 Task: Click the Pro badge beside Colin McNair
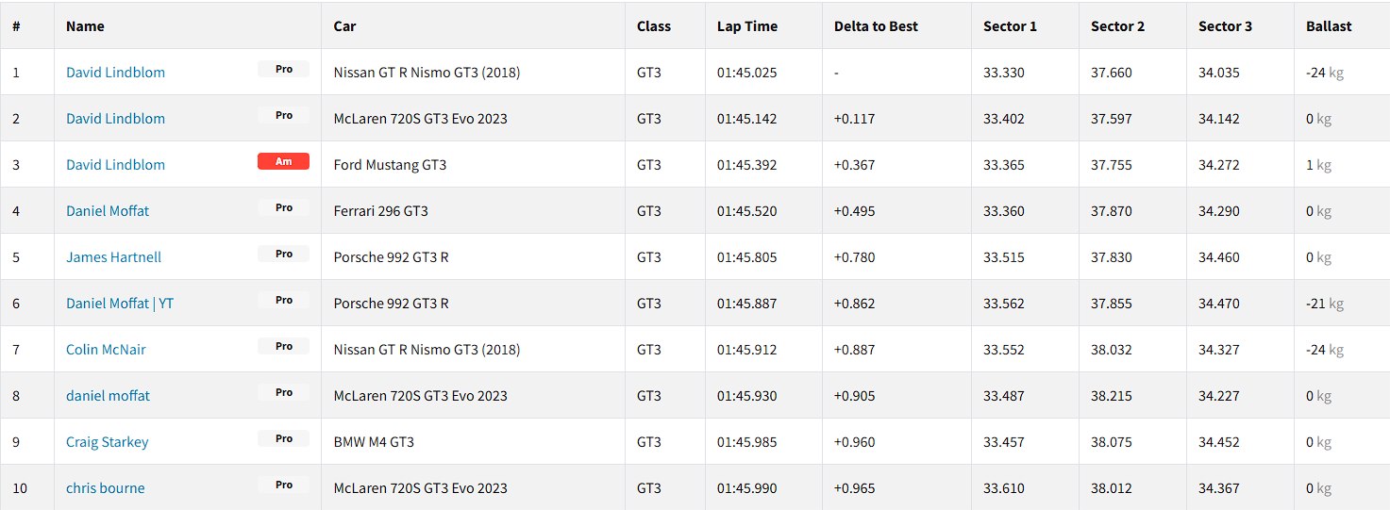coord(283,347)
